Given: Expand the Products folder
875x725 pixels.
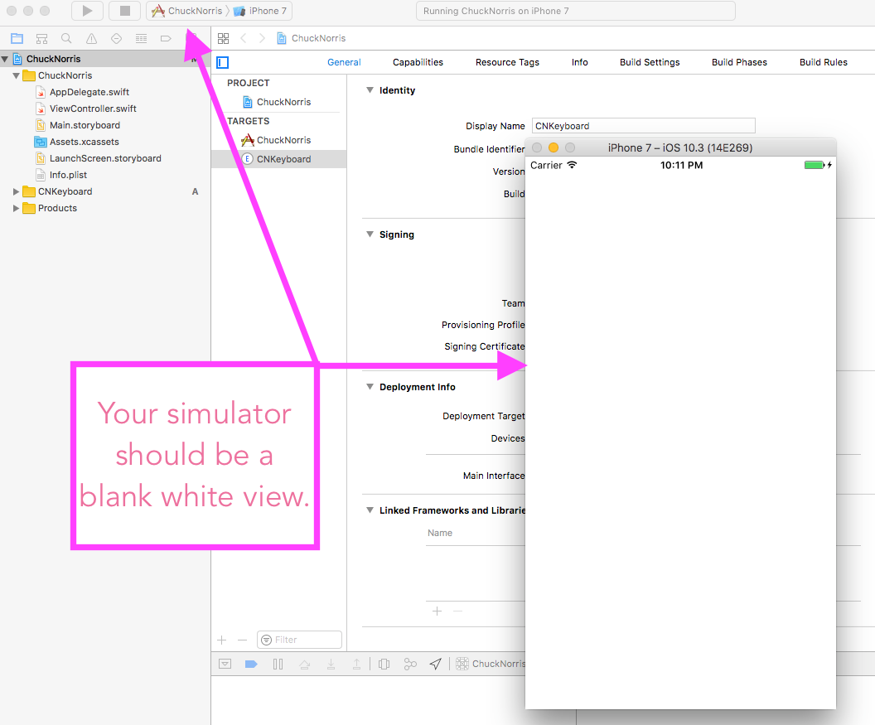Looking at the screenshot, I should click(x=17, y=208).
